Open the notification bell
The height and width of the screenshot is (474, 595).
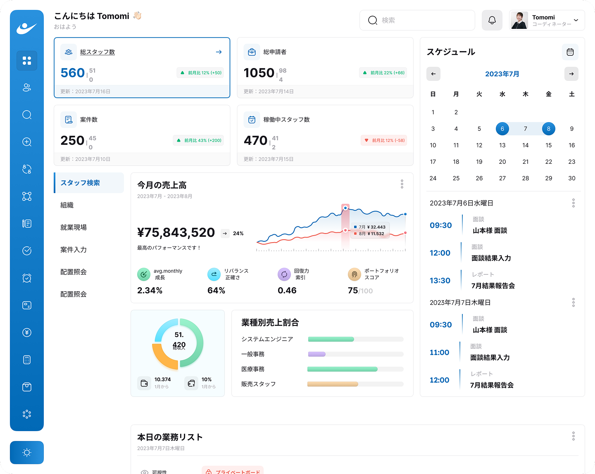[x=492, y=20]
